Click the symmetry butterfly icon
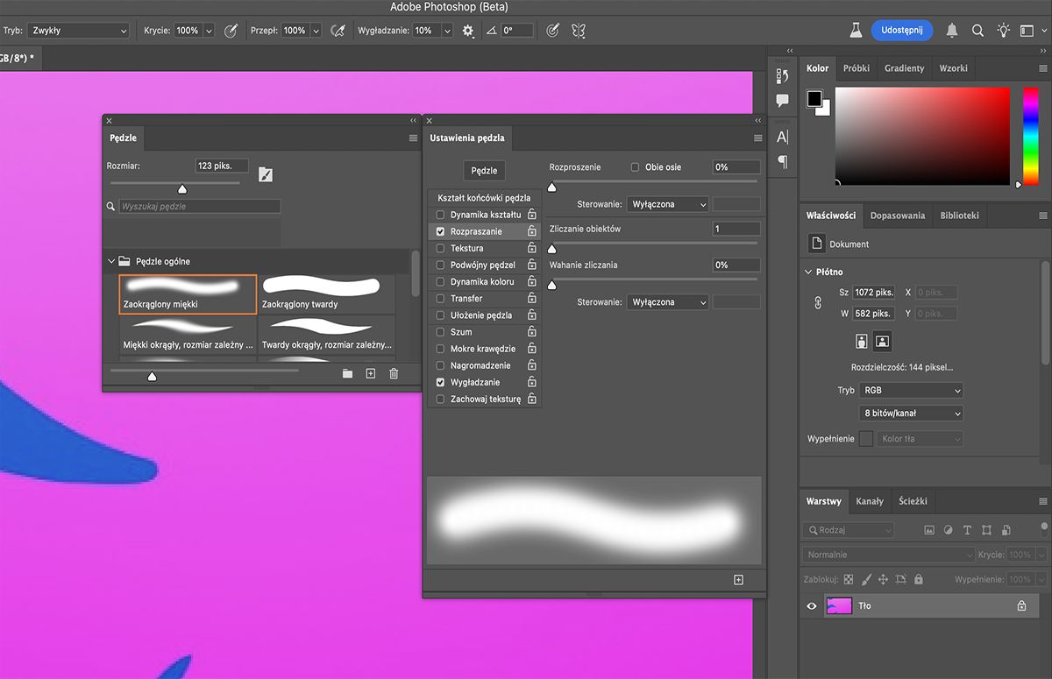 point(579,31)
